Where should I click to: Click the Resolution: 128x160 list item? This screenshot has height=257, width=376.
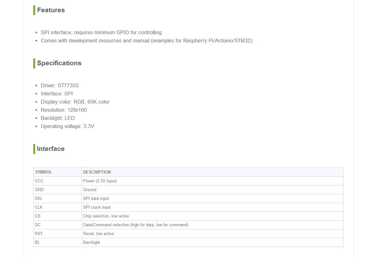tap(64, 110)
